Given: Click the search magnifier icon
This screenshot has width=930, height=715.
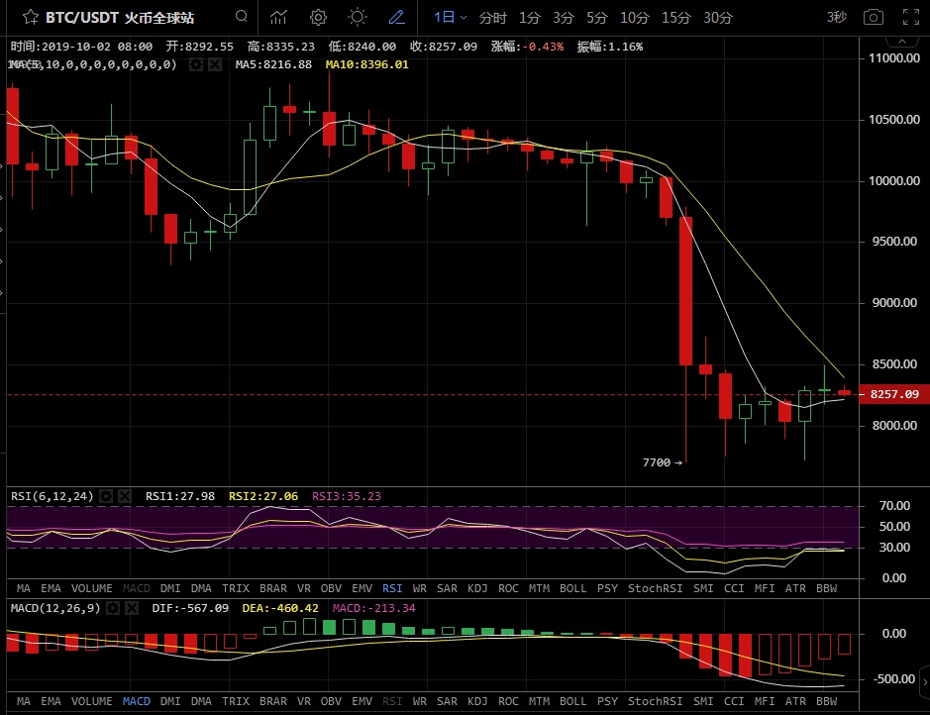Looking at the screenshot, I should [x=242, y=17].
